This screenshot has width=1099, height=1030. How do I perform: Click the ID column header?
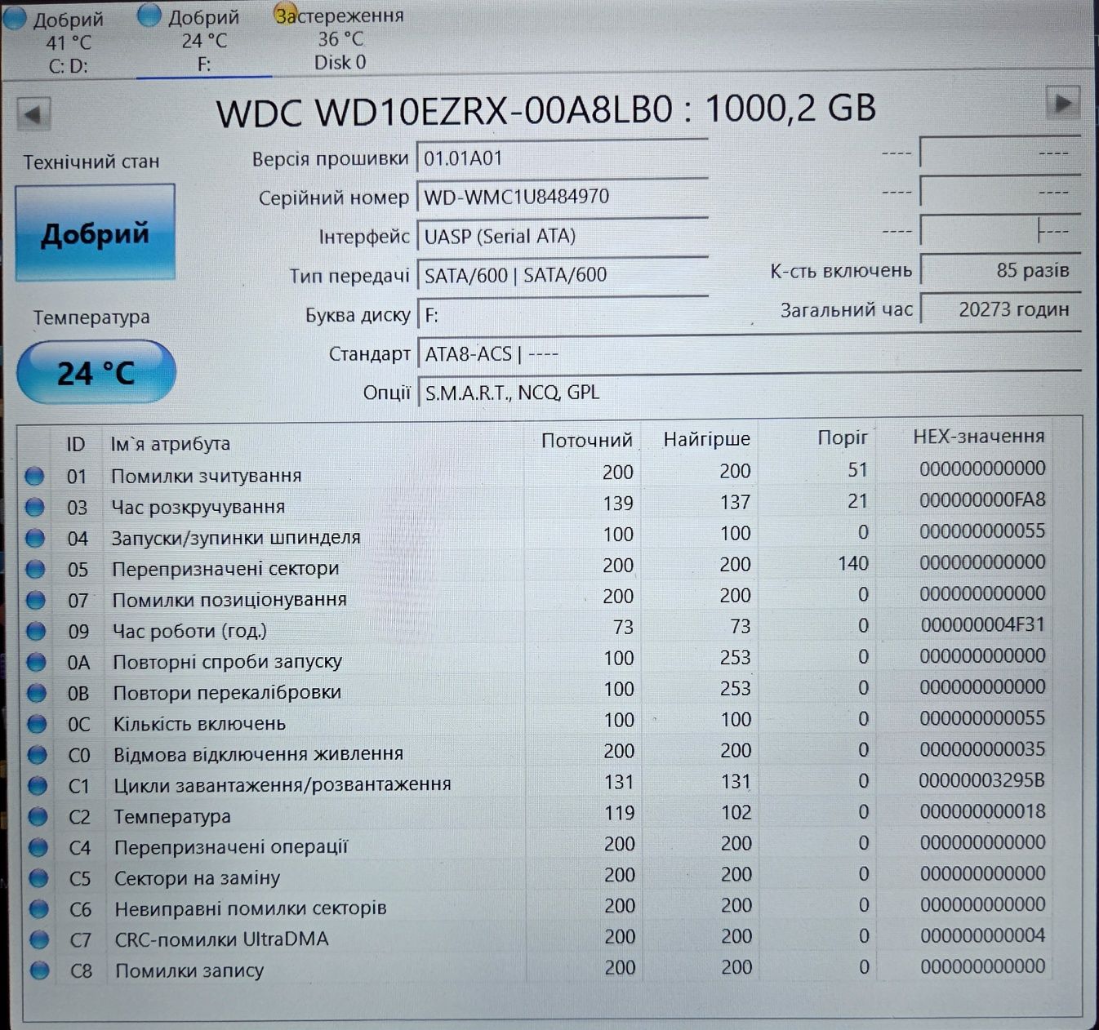(x=76, y=444)
